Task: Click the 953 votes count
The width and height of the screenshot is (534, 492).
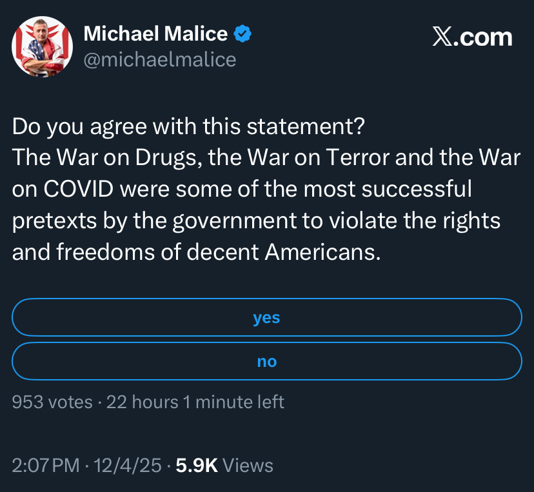Action: [52, 402]
